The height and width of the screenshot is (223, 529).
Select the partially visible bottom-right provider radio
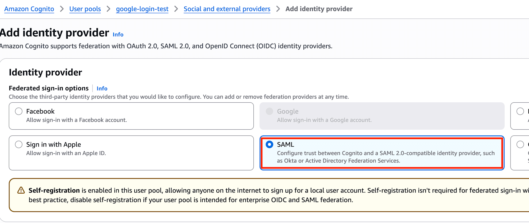pyautogui.click(x=520, y=144)
